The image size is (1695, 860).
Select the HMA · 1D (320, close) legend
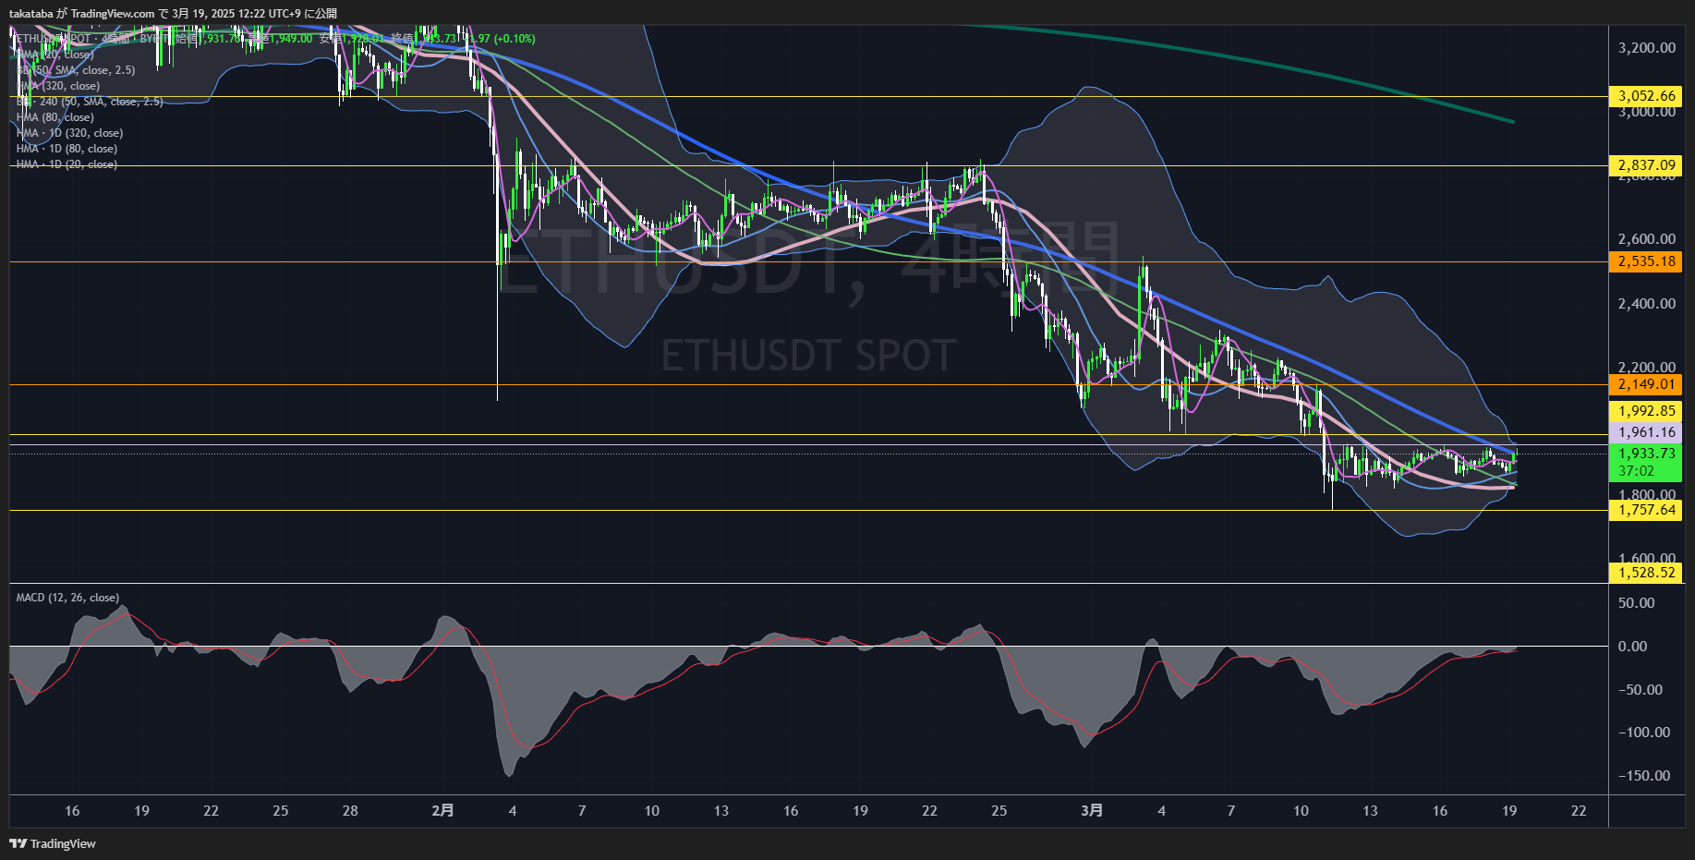[69, 133]
